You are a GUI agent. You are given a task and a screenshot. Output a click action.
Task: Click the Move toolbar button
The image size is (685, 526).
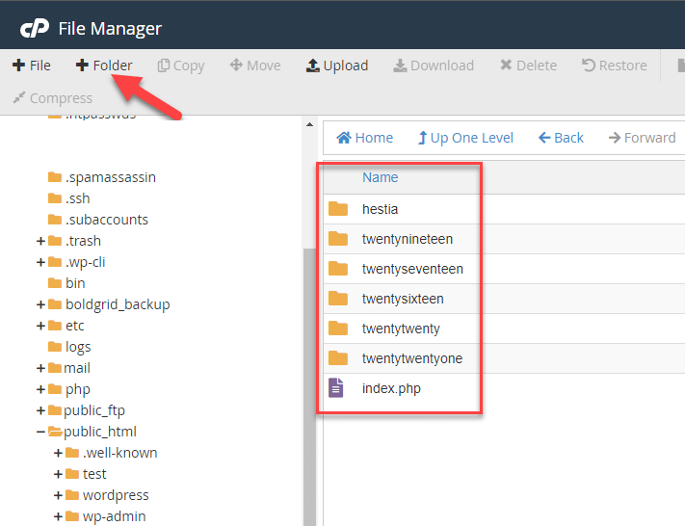tap(255, 66)
